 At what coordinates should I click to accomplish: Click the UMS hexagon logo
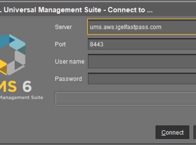[x=12, y=55]
